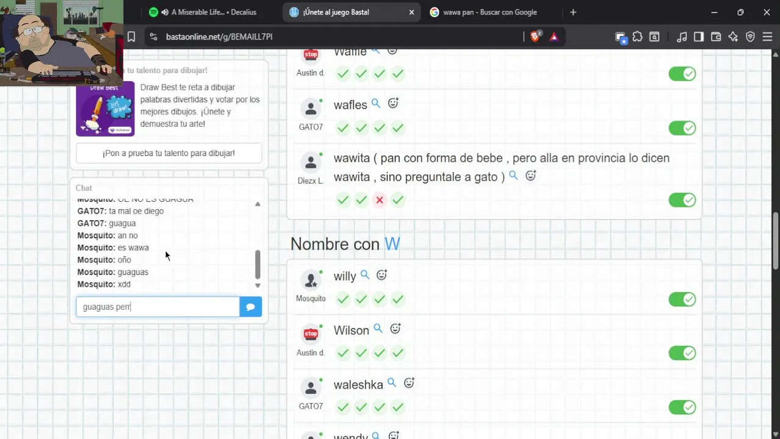Click the 'Nombre con W' category heading
Image resolution: width=780 pixels, height=439 pixels.
(345, 244)
